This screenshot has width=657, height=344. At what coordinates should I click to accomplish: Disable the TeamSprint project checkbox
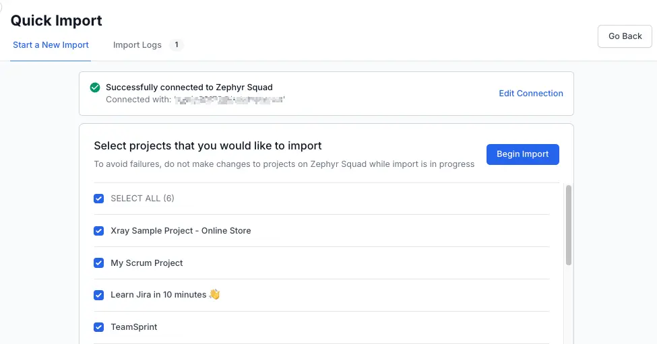[99, 327]
